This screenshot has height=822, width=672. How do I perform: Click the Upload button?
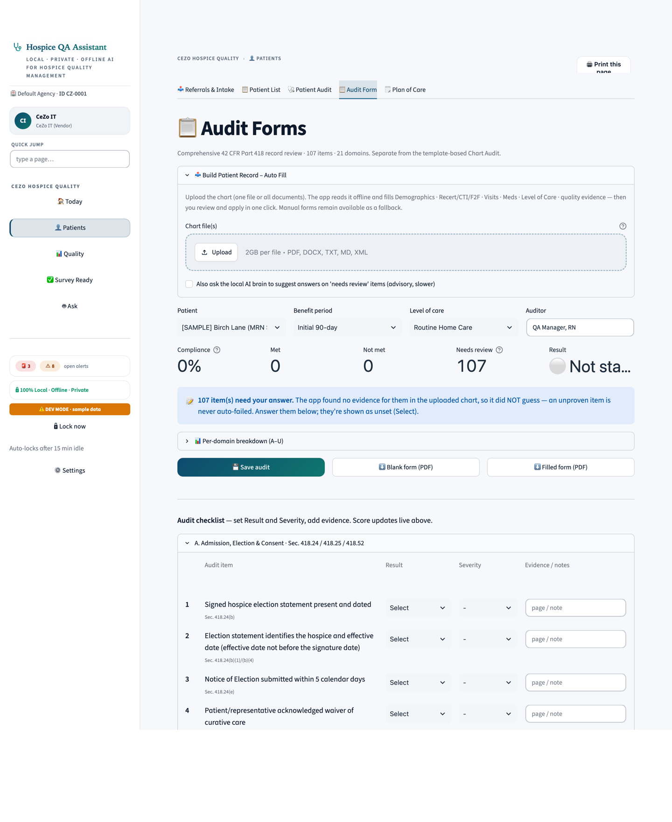[x=216, y=252]
